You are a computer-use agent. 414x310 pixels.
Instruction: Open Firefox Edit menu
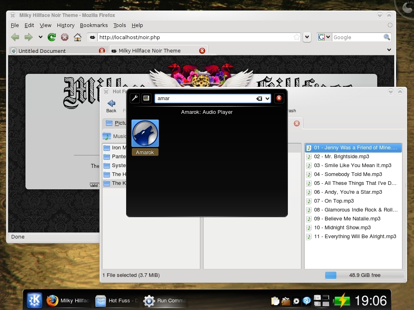coord(29,25)
